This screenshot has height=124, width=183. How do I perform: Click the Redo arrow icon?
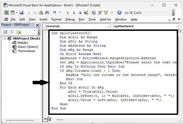[60, 13]
